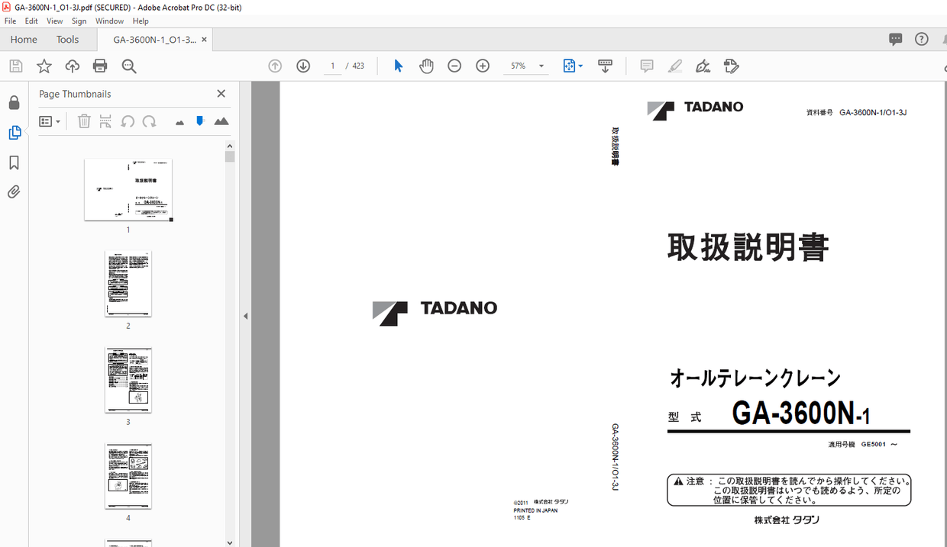Image resolution: width=947 pixels, height=547 pixels.
Task: Zoom out using the minus icon
Action: (x=454, y=66)
